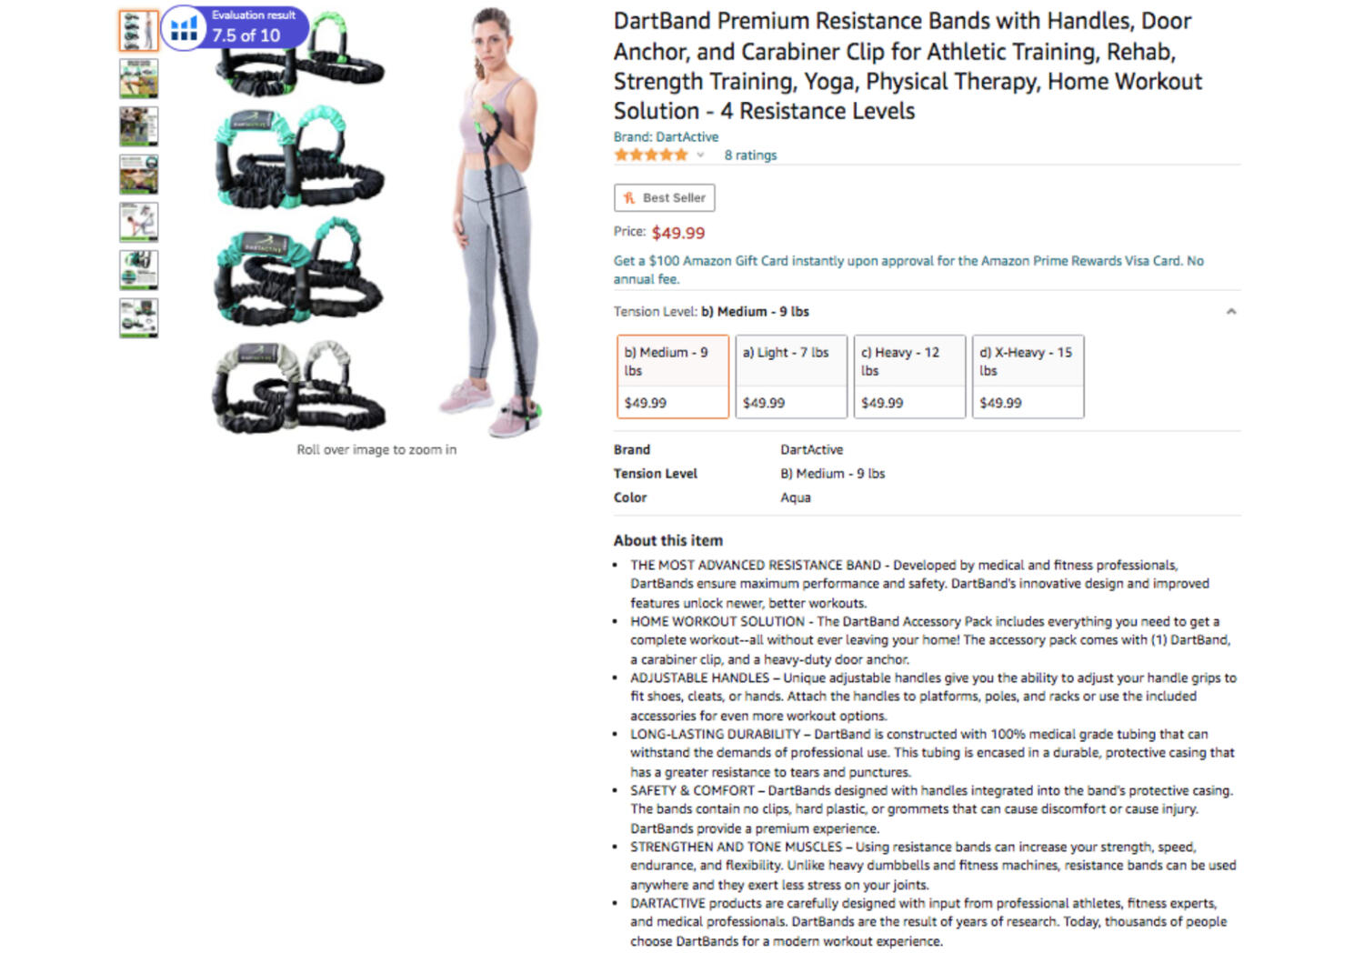
Task: Choose Heavy - 12 lbs tension level
Action: pyautogui.click(x=909, y=376)
